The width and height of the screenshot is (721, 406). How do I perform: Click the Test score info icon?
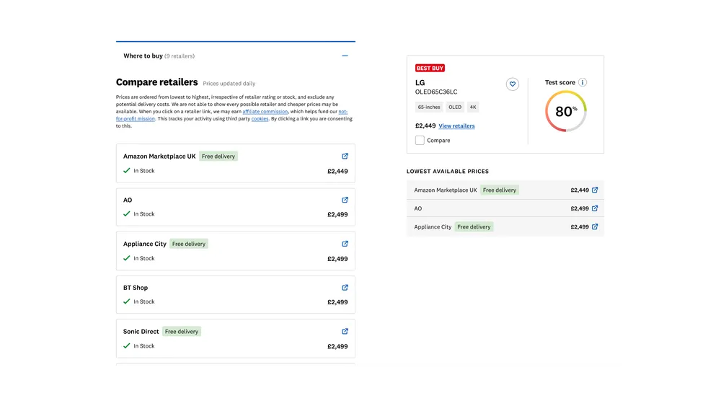583,83
